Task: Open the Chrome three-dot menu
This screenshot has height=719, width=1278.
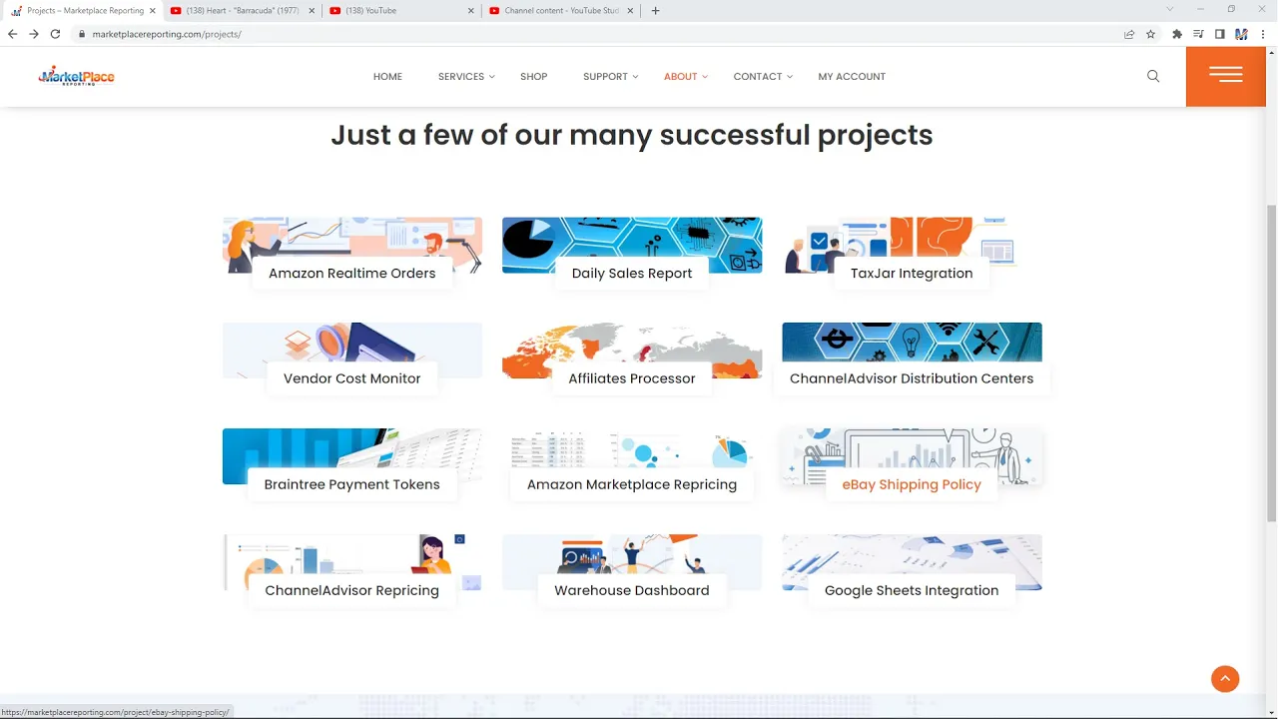Action: click(x=1263, y=34)
